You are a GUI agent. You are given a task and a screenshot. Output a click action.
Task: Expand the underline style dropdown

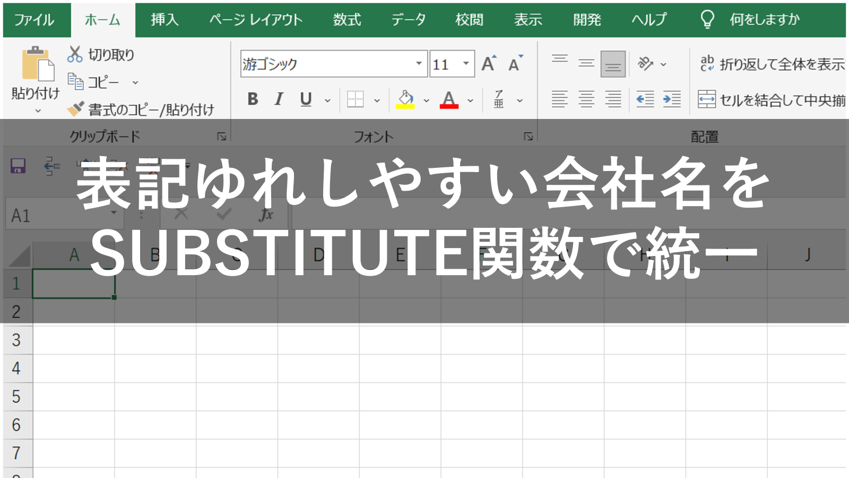click(x=327, y=100)
